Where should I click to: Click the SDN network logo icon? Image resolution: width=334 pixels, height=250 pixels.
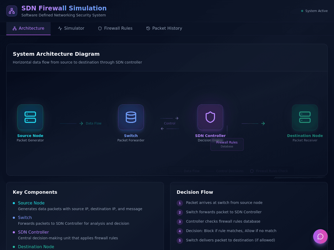(12, 11)
